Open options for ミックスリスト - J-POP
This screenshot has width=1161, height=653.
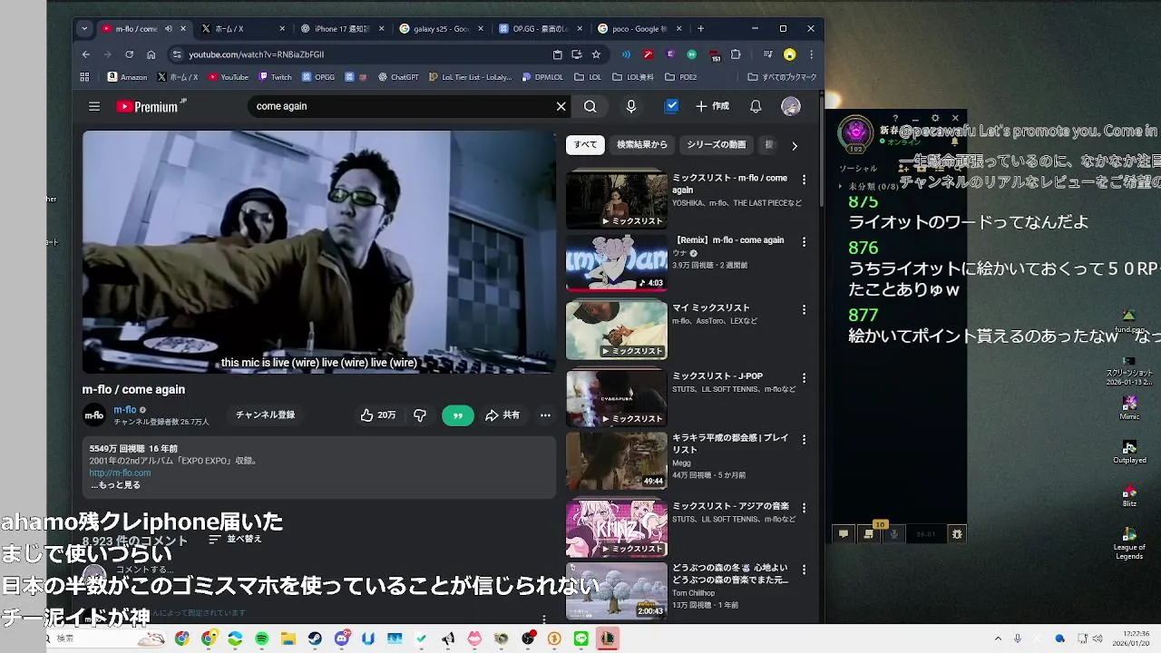click(x=804, y=377)
